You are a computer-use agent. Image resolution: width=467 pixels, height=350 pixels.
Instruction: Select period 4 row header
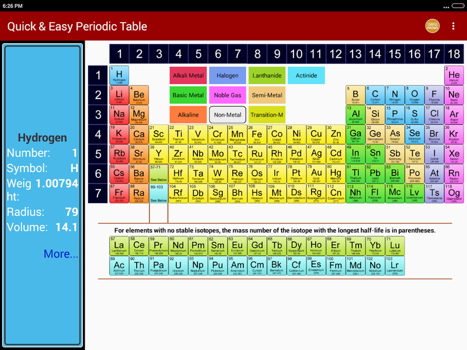coord(98,135)
